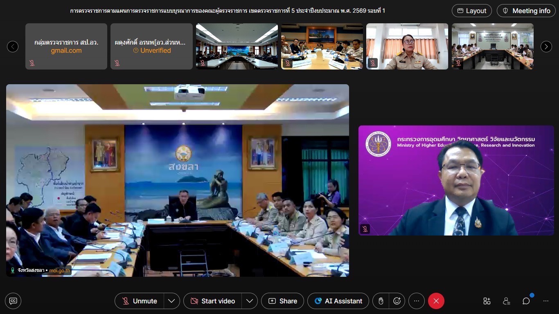Image resolution: width=559 pixels, height=314 pixels.
Task: Start your video camera
Action: (212, 301)
